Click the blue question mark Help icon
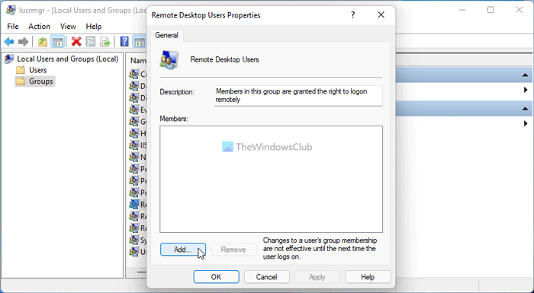The height and width of the screenshot is (293, 534). point(124,42)
